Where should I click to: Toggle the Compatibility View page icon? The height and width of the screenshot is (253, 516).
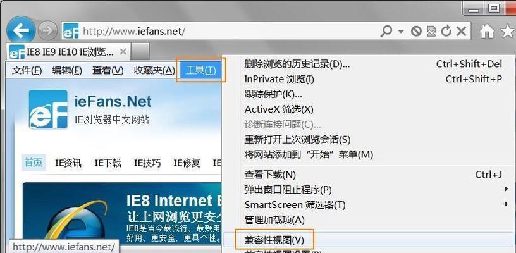point(431,31)
